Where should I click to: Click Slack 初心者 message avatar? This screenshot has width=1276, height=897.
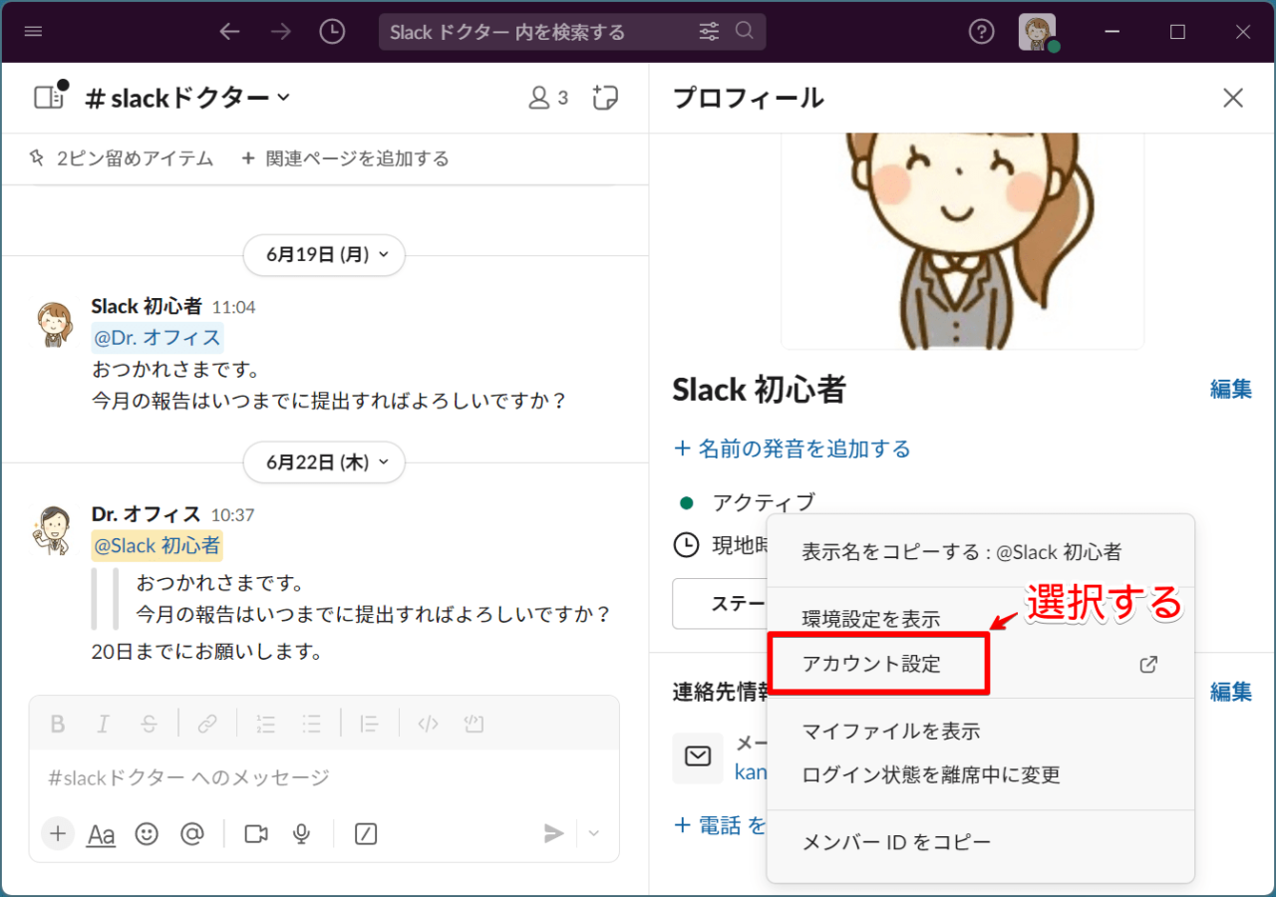click(54, 323)
